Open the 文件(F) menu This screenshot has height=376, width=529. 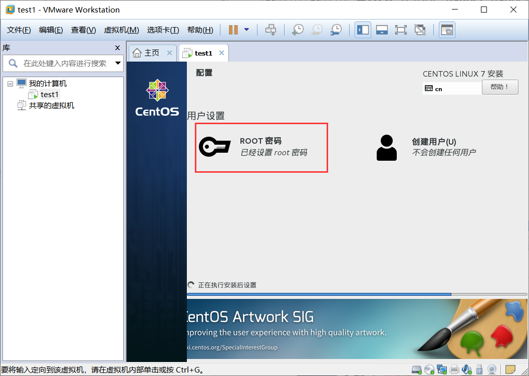tap(19, 30)
